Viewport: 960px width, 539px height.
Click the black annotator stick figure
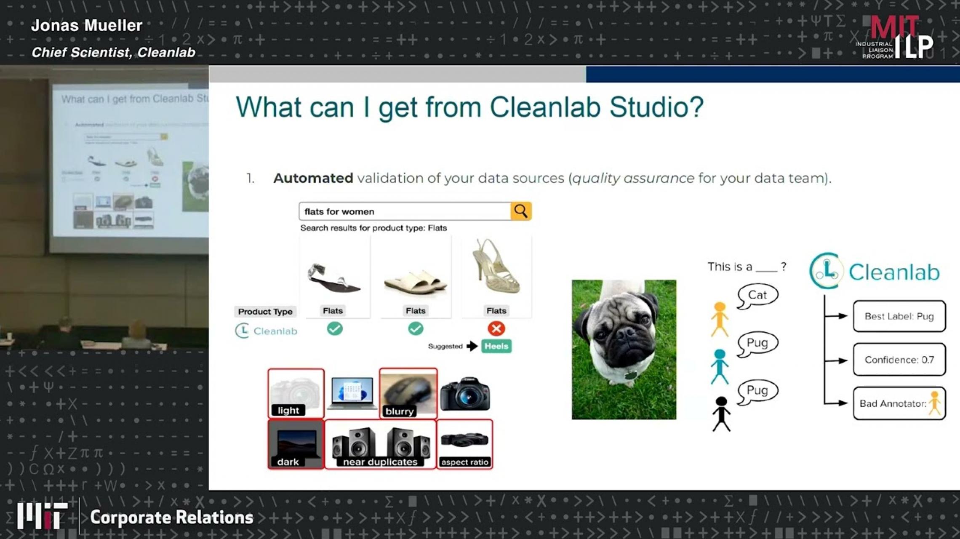click(x=721, y=414)
